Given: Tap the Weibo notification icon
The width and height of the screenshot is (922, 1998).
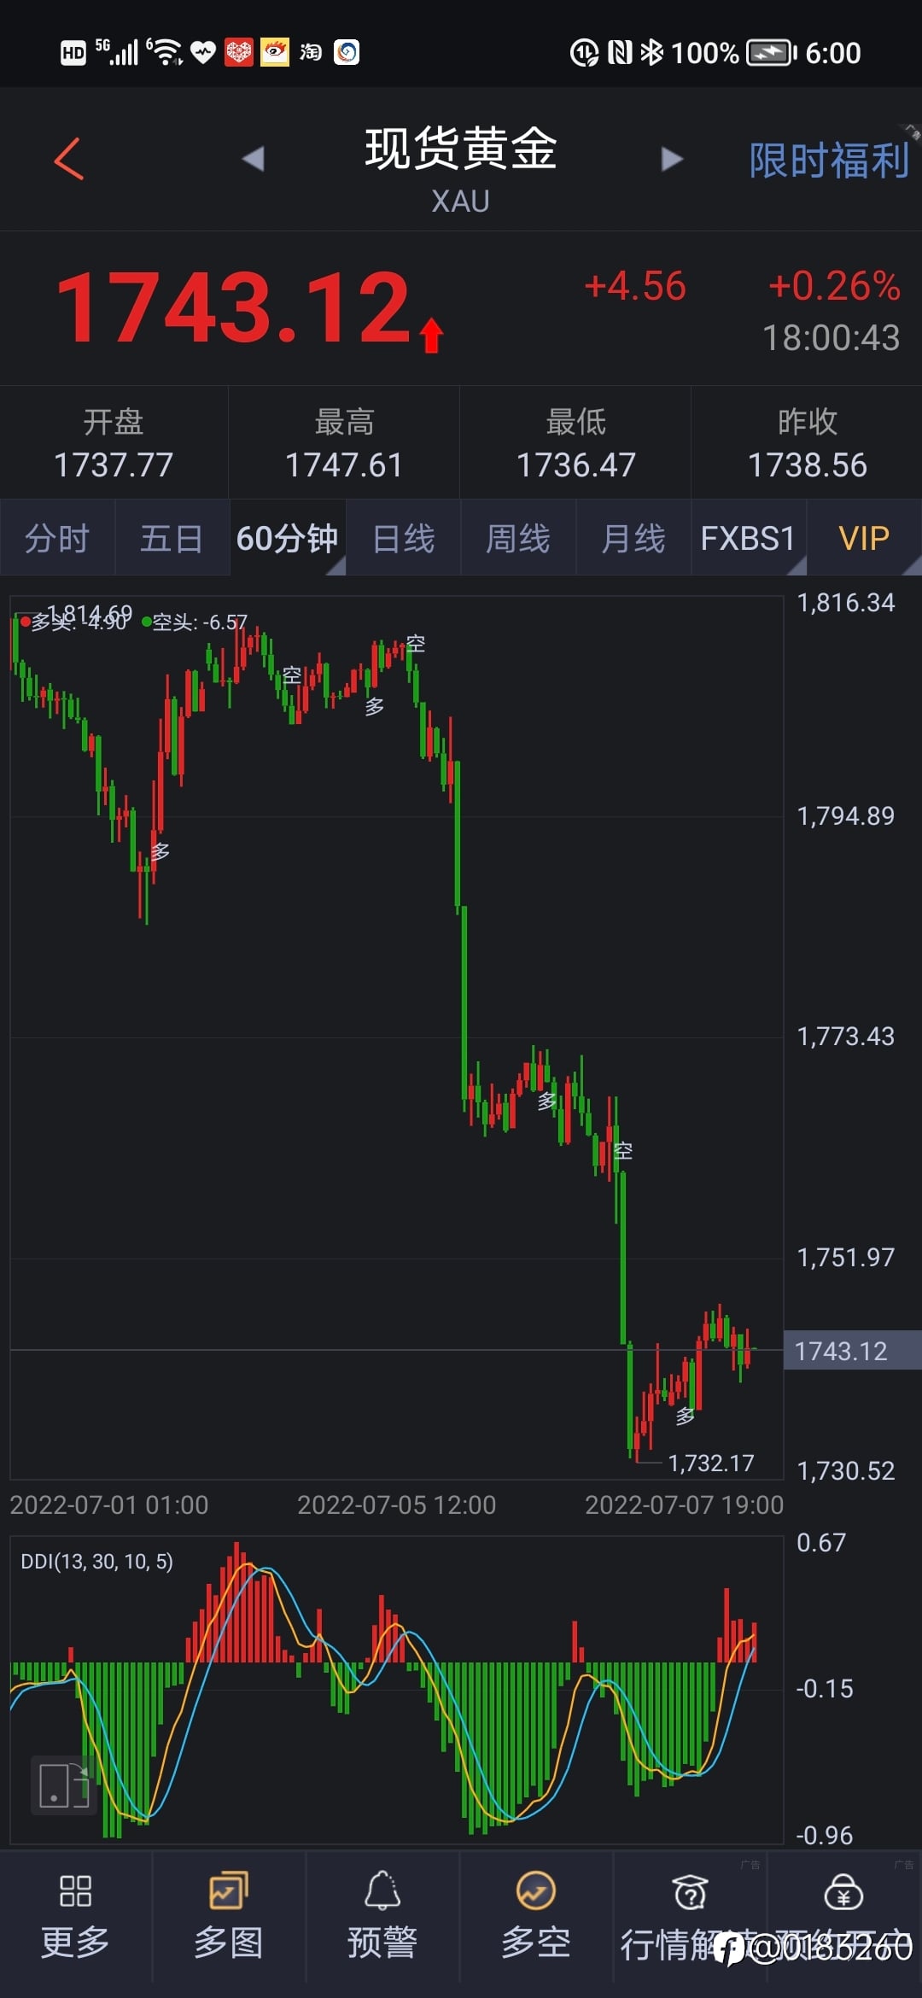Looking at the screenshot, I should 275,52.
